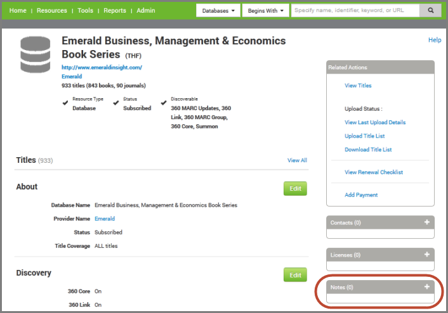Click 'Subscribed' beside Status in the About section
This screenshot has width=448, height=313.
[x=109, y=233]
